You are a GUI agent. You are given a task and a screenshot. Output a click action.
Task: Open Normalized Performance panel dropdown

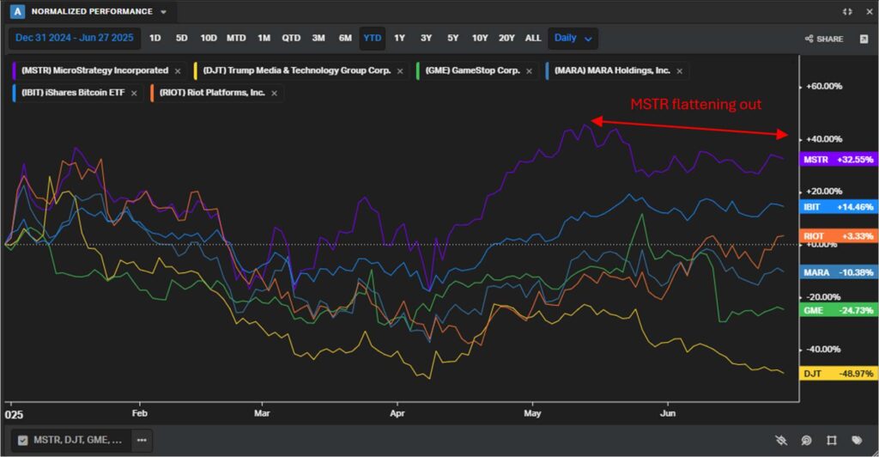click(x=163, y=12)
